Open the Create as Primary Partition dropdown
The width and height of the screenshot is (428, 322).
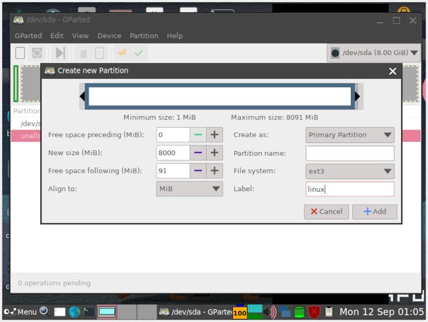click(x=350, y=135)
